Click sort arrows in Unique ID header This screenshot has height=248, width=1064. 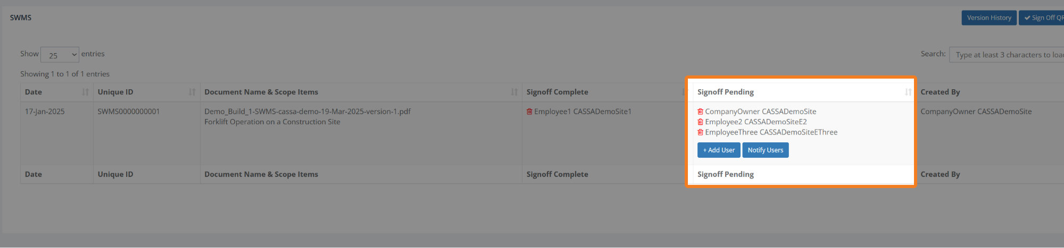[x=192, y=92]
